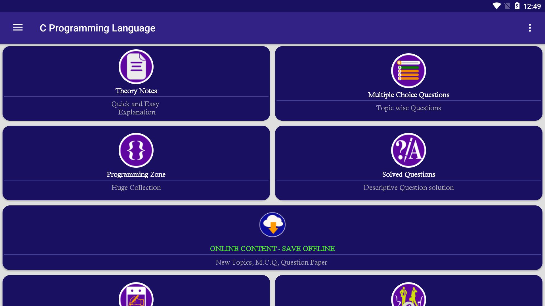The image size is (545, 306).
Task: Tap Quick and Easy Explanation subtitle
Action: click(x=136, y=108)
